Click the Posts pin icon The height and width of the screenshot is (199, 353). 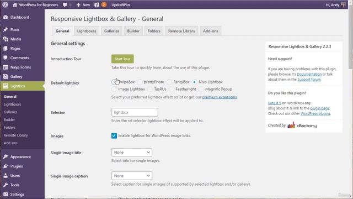6,29
